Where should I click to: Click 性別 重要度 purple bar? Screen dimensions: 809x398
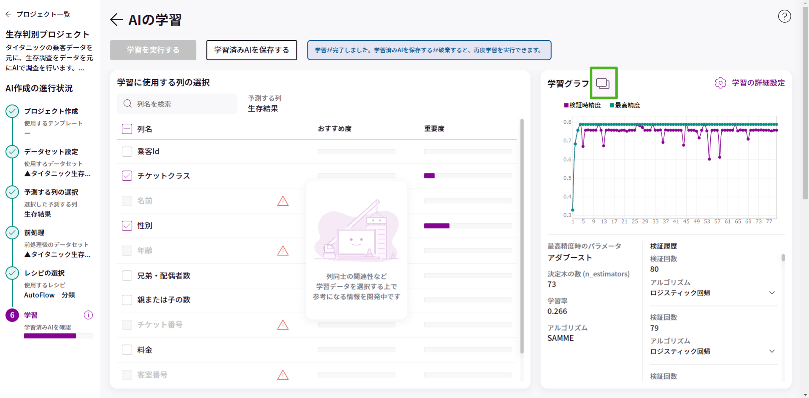pyautogui.click(x=437, y=226)
